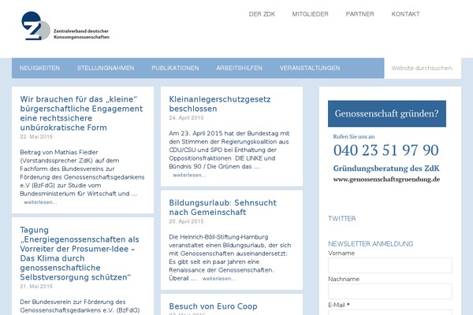473x315 pixels.
Task: Click the ZdK logo icon
Action: pos(35,26)
